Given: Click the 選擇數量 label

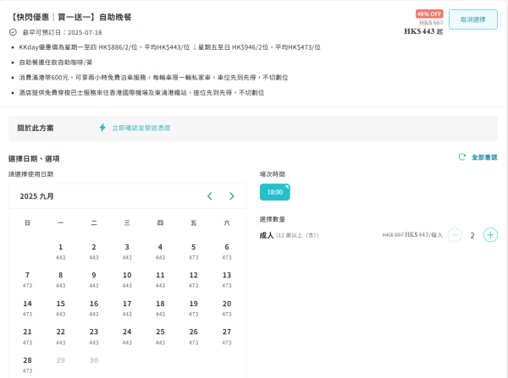Looking at the screenshot, I should tap(273, 219).
